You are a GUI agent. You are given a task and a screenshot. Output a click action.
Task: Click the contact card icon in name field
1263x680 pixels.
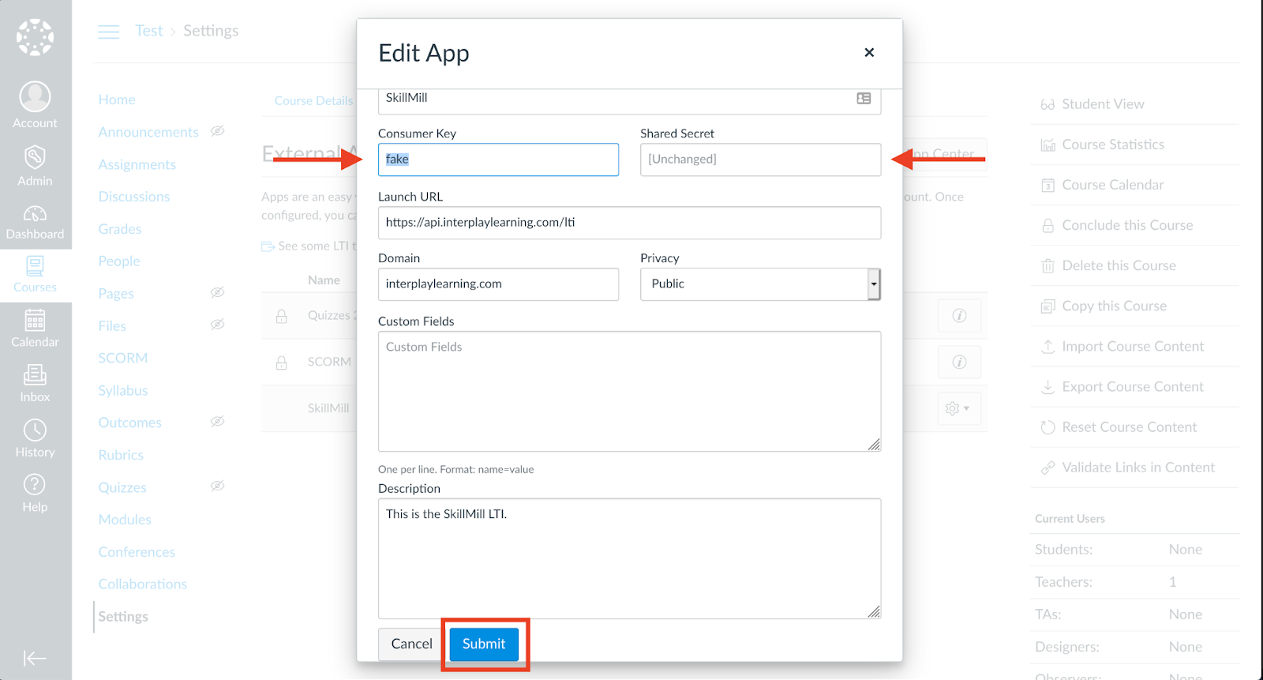(x=864, y=98)
